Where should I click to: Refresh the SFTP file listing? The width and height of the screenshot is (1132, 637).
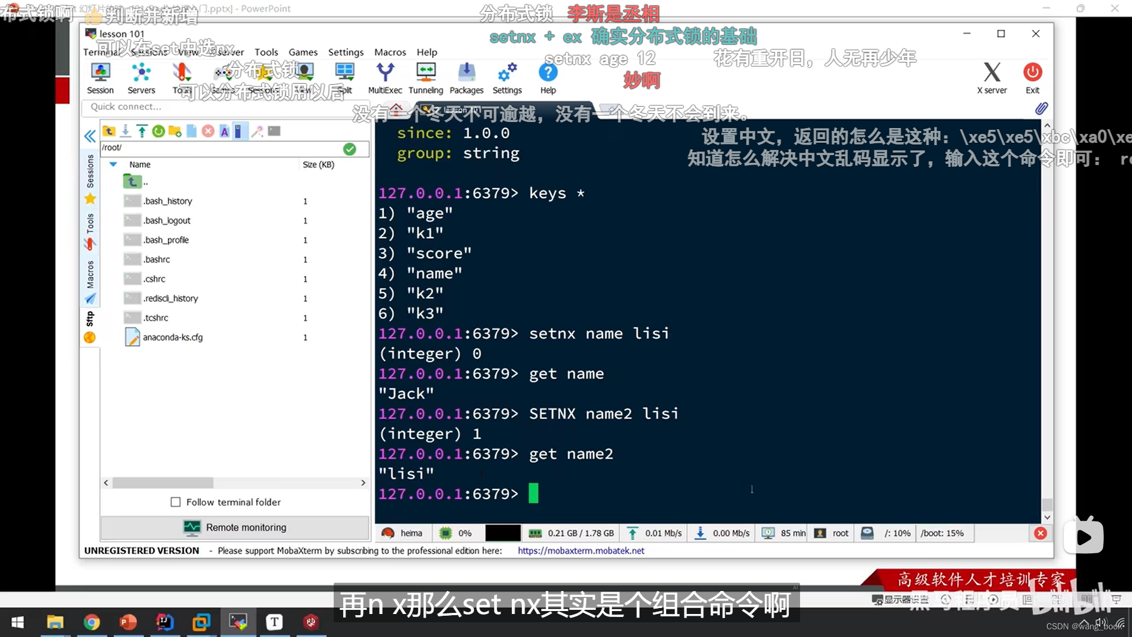click(158, 131)
